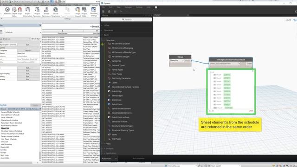
Task: Click the Bimorph.SheetsFromSchedule node title
Action: 231,59
